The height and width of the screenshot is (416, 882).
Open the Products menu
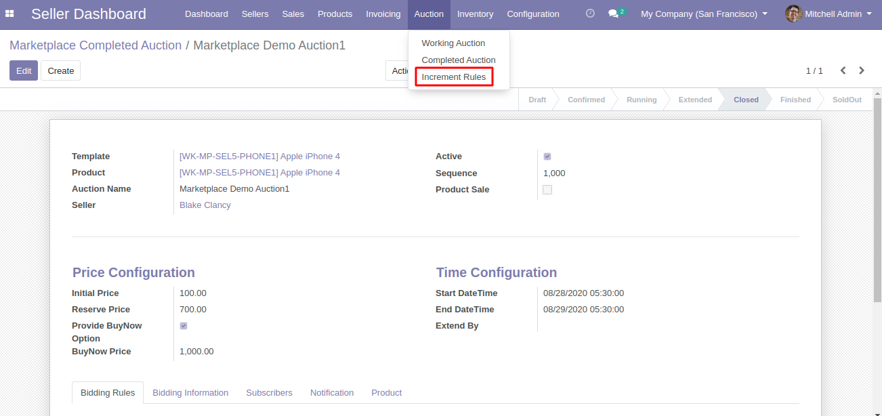click(335, 14)
